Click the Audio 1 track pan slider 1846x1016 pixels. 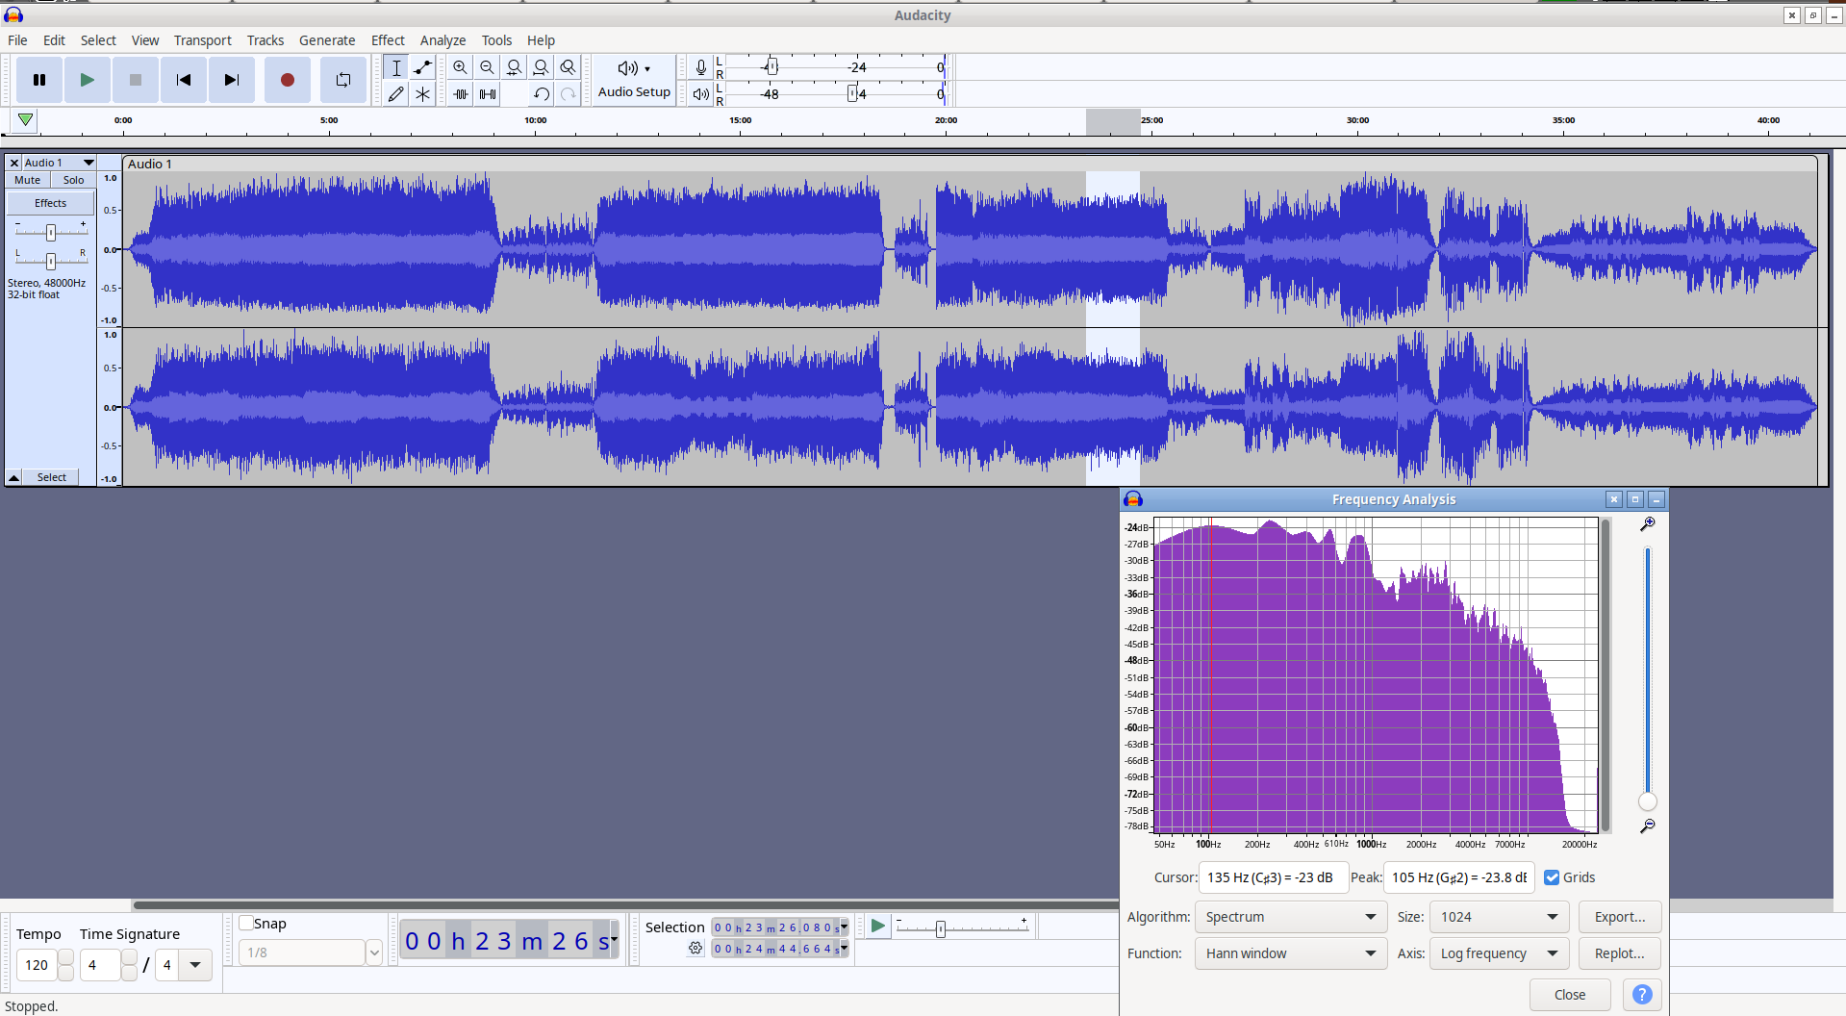(51, 260)
